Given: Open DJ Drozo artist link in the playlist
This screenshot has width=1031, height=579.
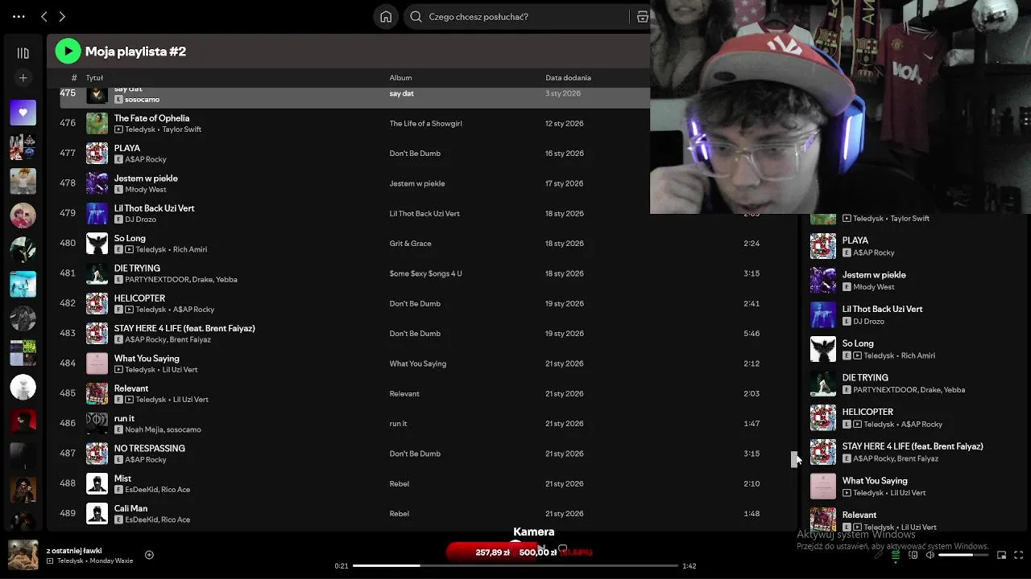Looking at the screenshot, I should pos(141,220).
